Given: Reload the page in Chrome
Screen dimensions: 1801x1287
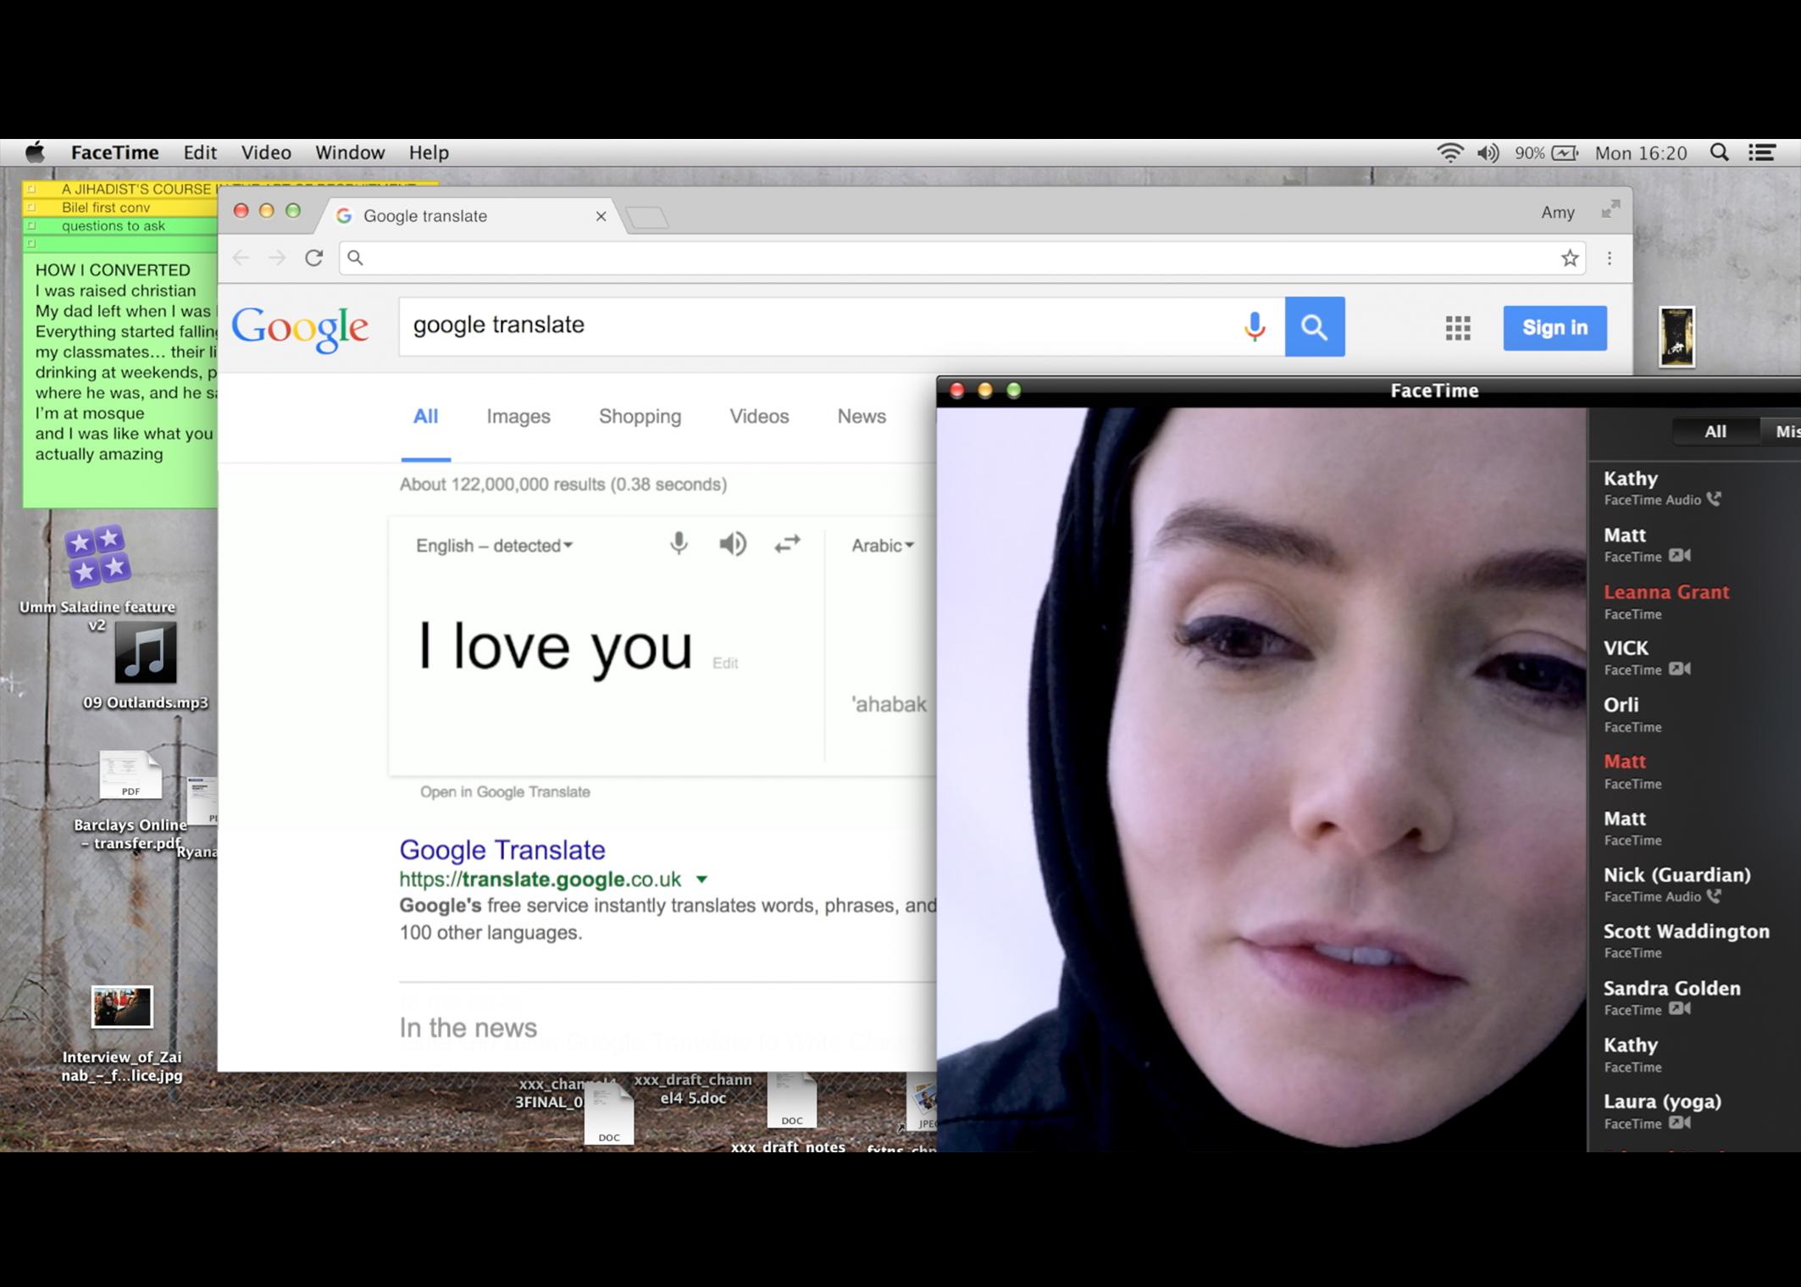Looking at the screenshot, I should (314, 258).
